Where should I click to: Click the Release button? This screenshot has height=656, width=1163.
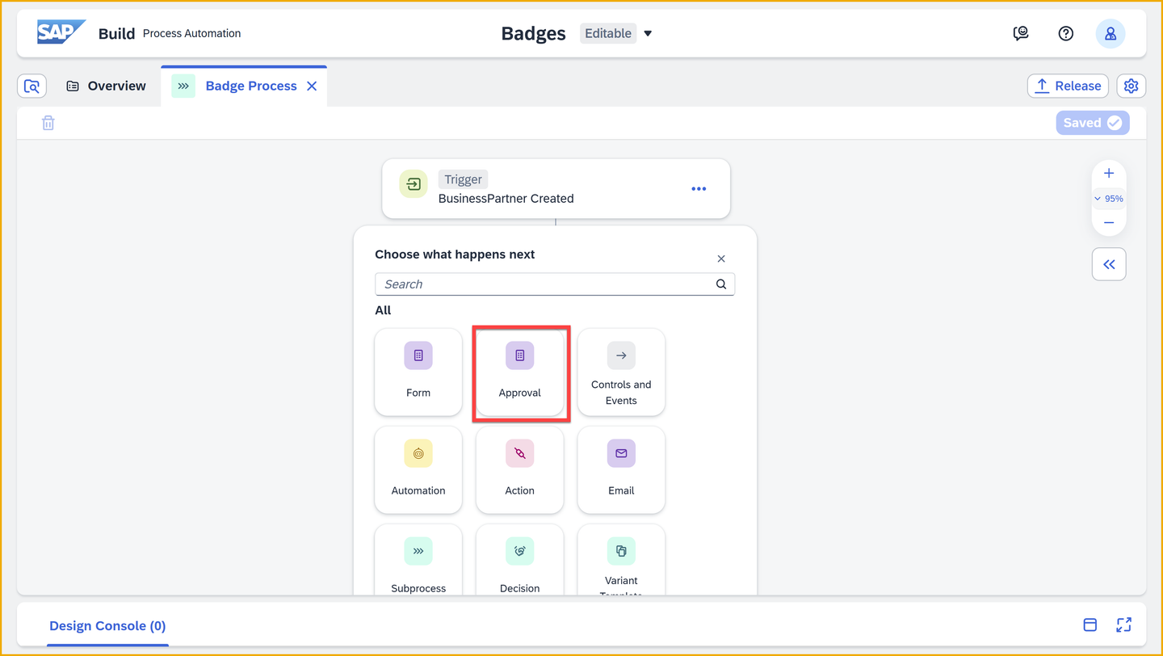coord(1068,86)
